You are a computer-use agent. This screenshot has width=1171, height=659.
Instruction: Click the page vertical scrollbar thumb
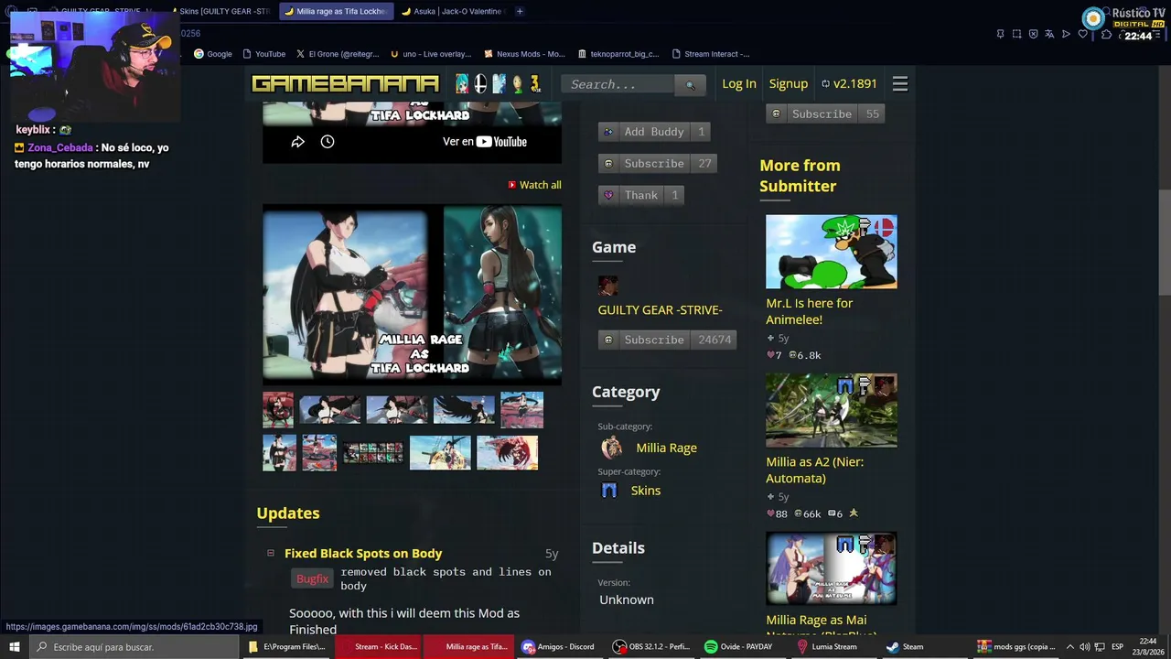pos(1165,243)
